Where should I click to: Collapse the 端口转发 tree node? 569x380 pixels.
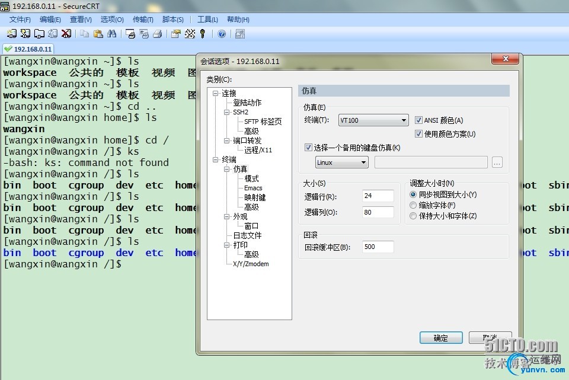[x=227, y=140]
